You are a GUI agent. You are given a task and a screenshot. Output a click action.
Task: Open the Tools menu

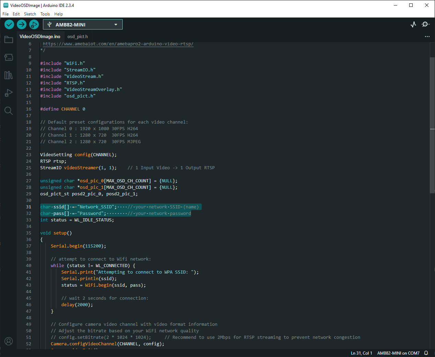[45, 14]
